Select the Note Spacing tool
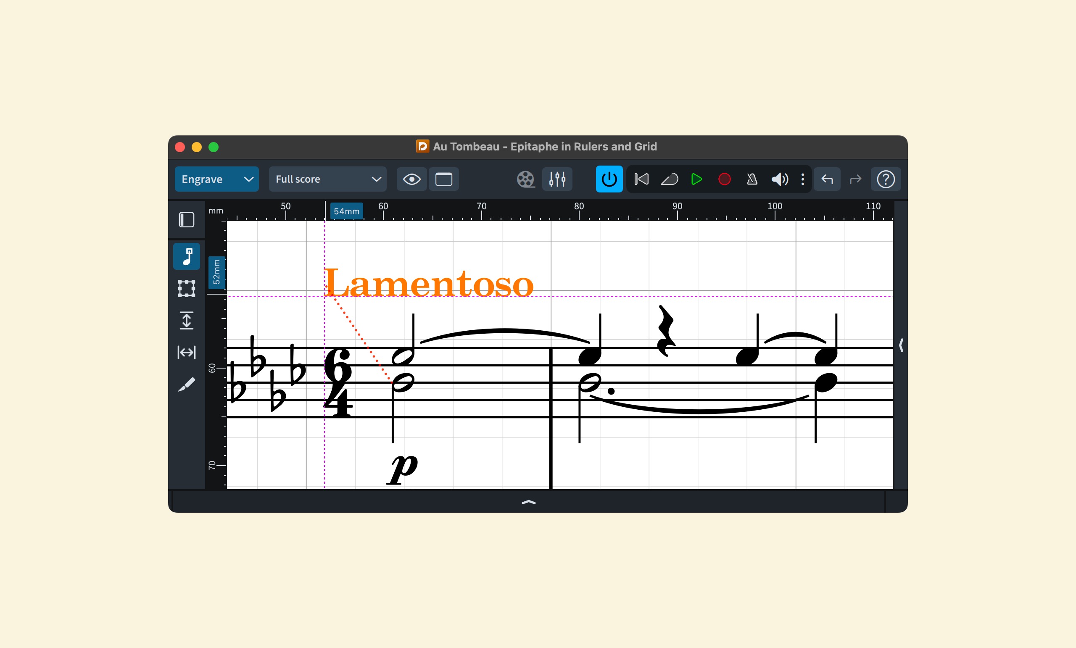The image size is (1076, 648). click(187, 353)
